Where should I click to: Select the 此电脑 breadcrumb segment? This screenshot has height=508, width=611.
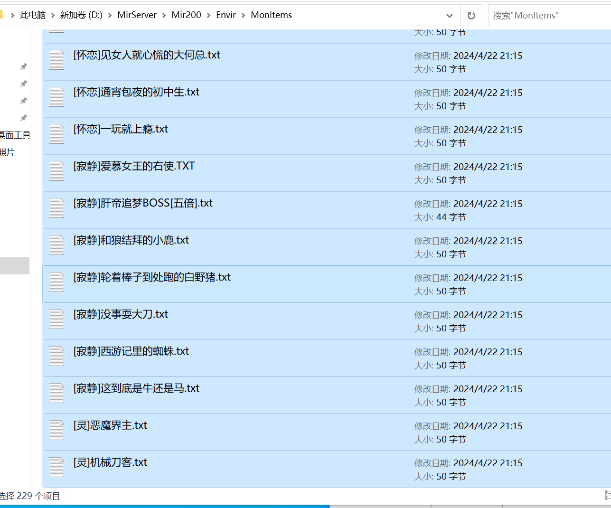(33, 15)
